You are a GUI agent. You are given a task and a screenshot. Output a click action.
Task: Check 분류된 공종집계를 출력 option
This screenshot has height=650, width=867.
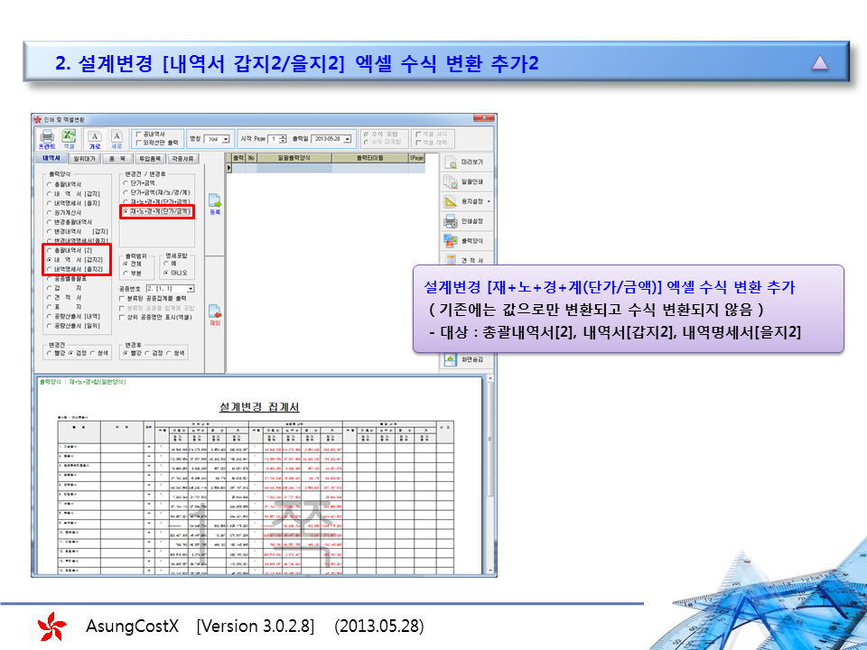click(123, 298)
